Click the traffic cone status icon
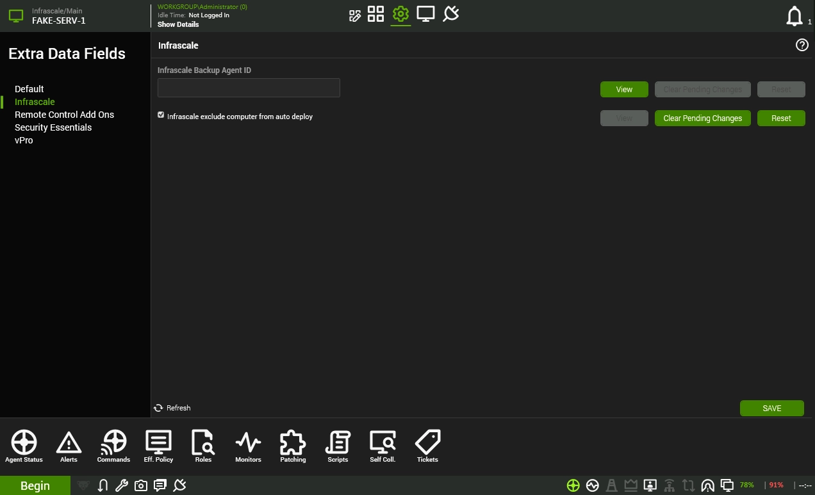815x495 pixels. pyautogui.click(x=612, y=485)
